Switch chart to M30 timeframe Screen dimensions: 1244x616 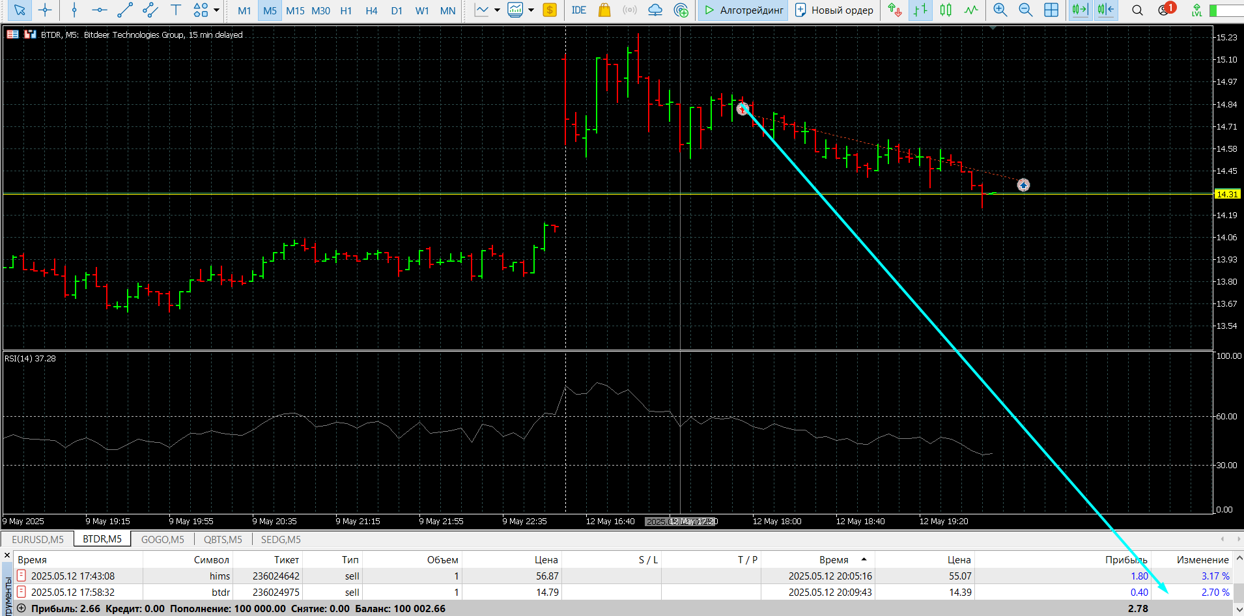[320, 10]
